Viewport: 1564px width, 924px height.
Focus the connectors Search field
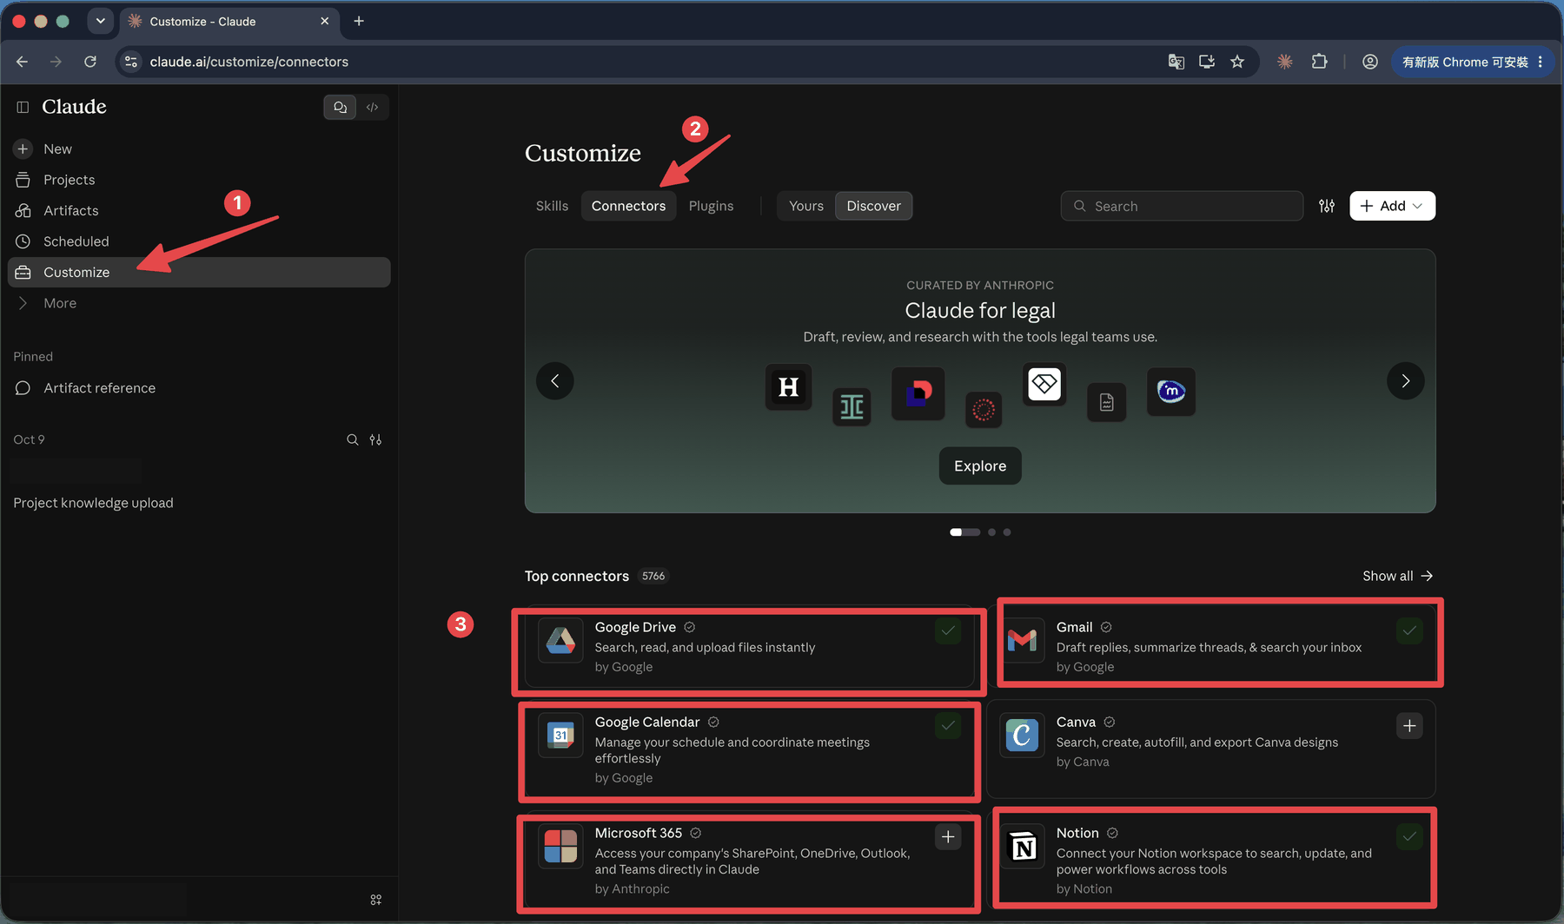click(1182, 206)
